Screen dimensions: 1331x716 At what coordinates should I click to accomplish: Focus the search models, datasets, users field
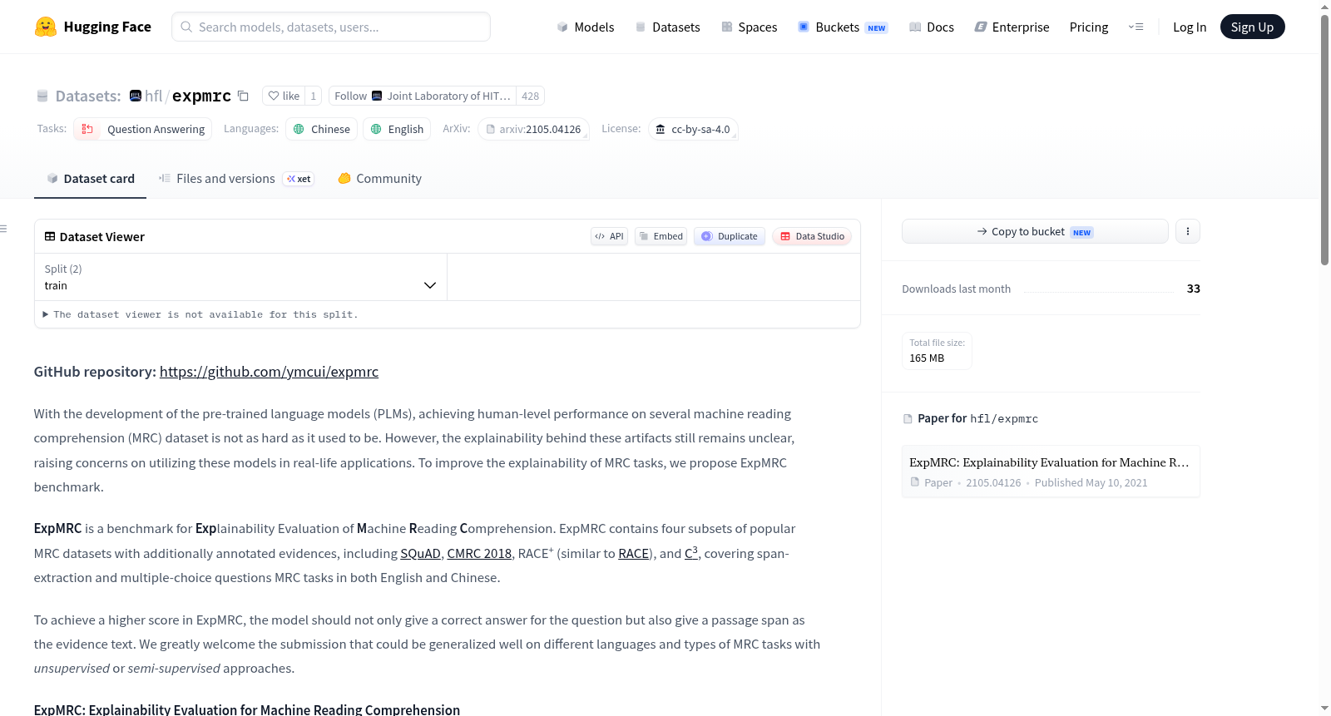pos(331,27)
